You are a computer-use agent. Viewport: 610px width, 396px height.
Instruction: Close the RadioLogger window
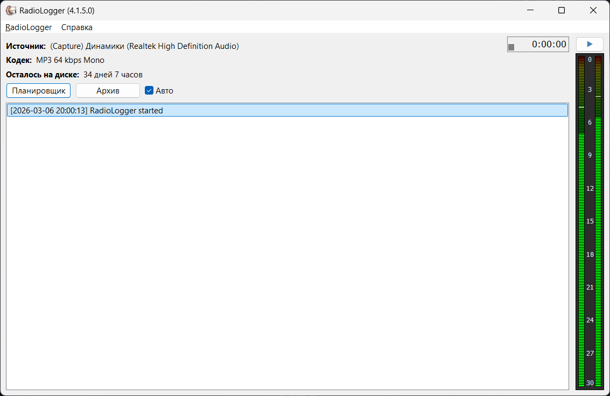593,10
